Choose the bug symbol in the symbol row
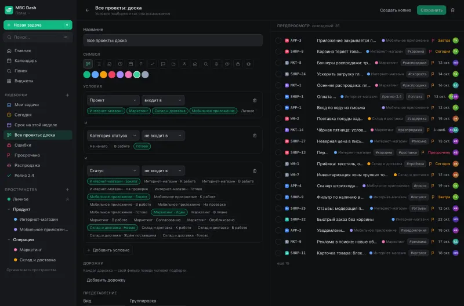The height and width of the screenshot is (306, 464). 249,64
